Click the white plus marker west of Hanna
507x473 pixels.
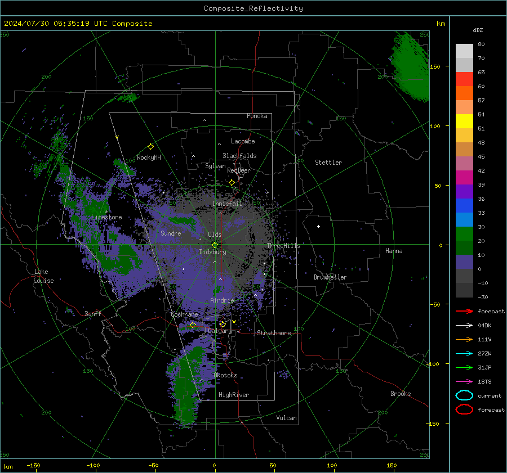pos(318,226)
